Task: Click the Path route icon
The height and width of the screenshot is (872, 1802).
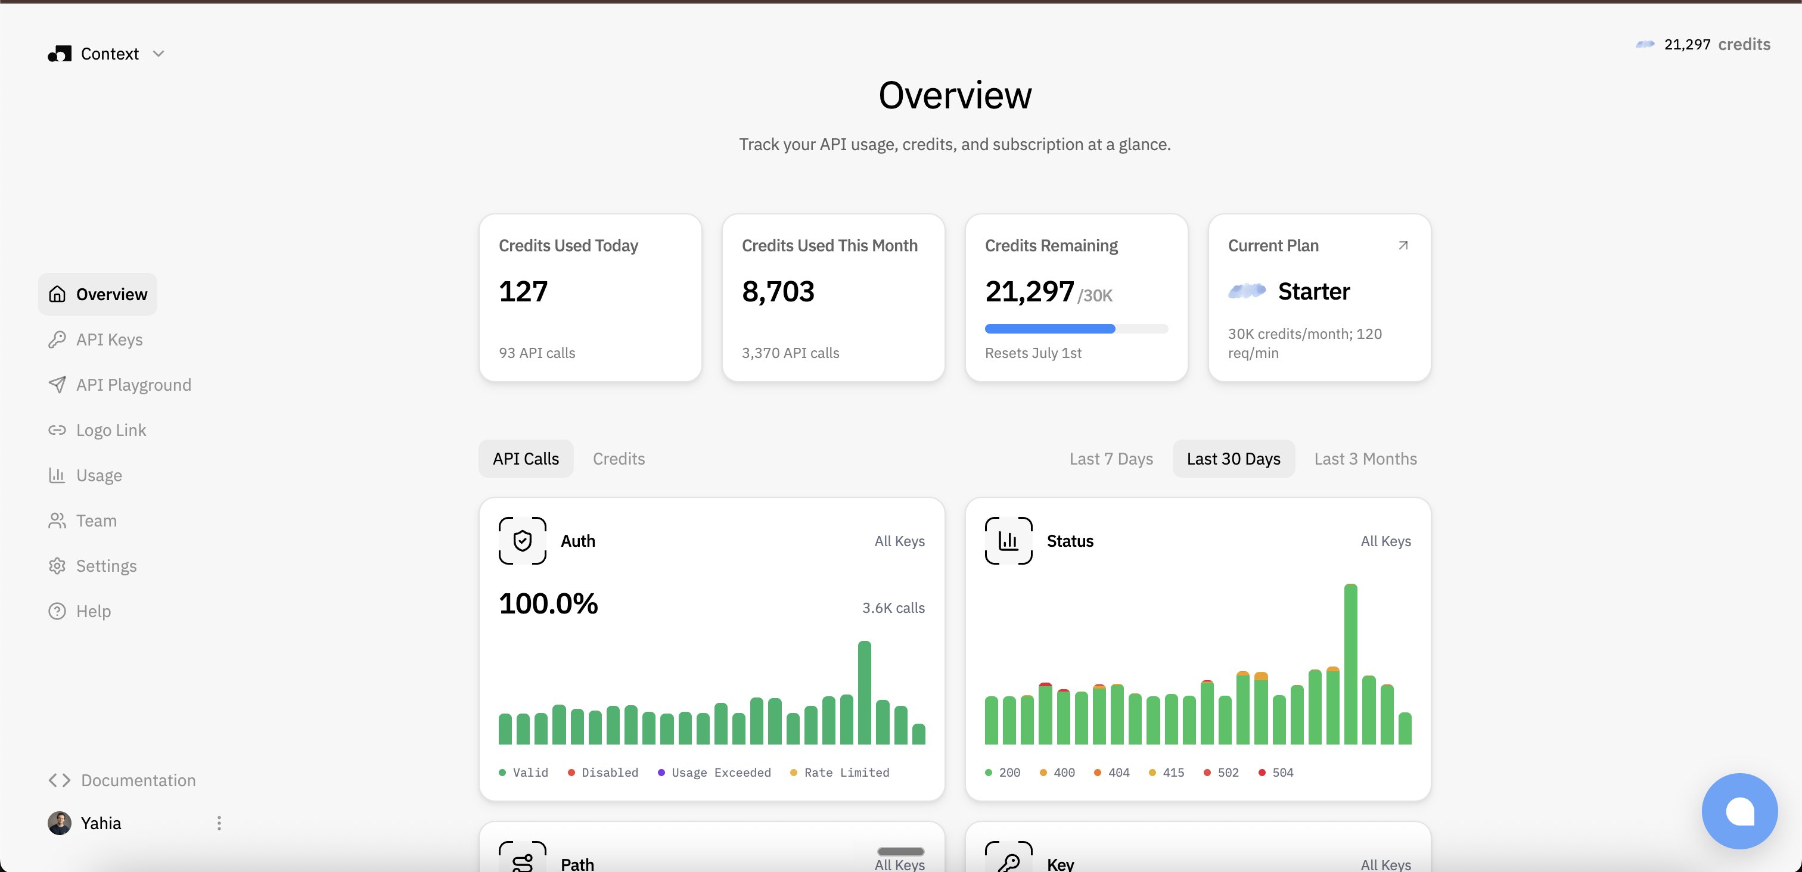Action: (523, 857)
